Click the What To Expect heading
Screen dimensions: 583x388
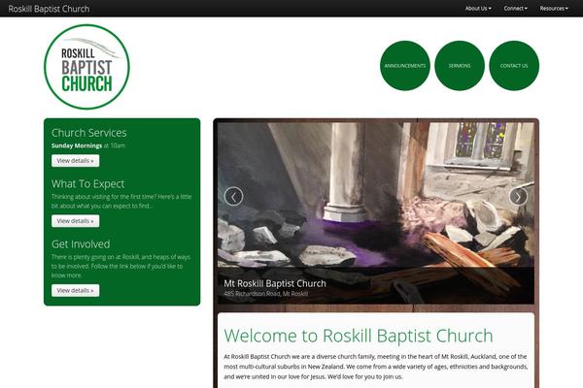click(x=87, y=183)
